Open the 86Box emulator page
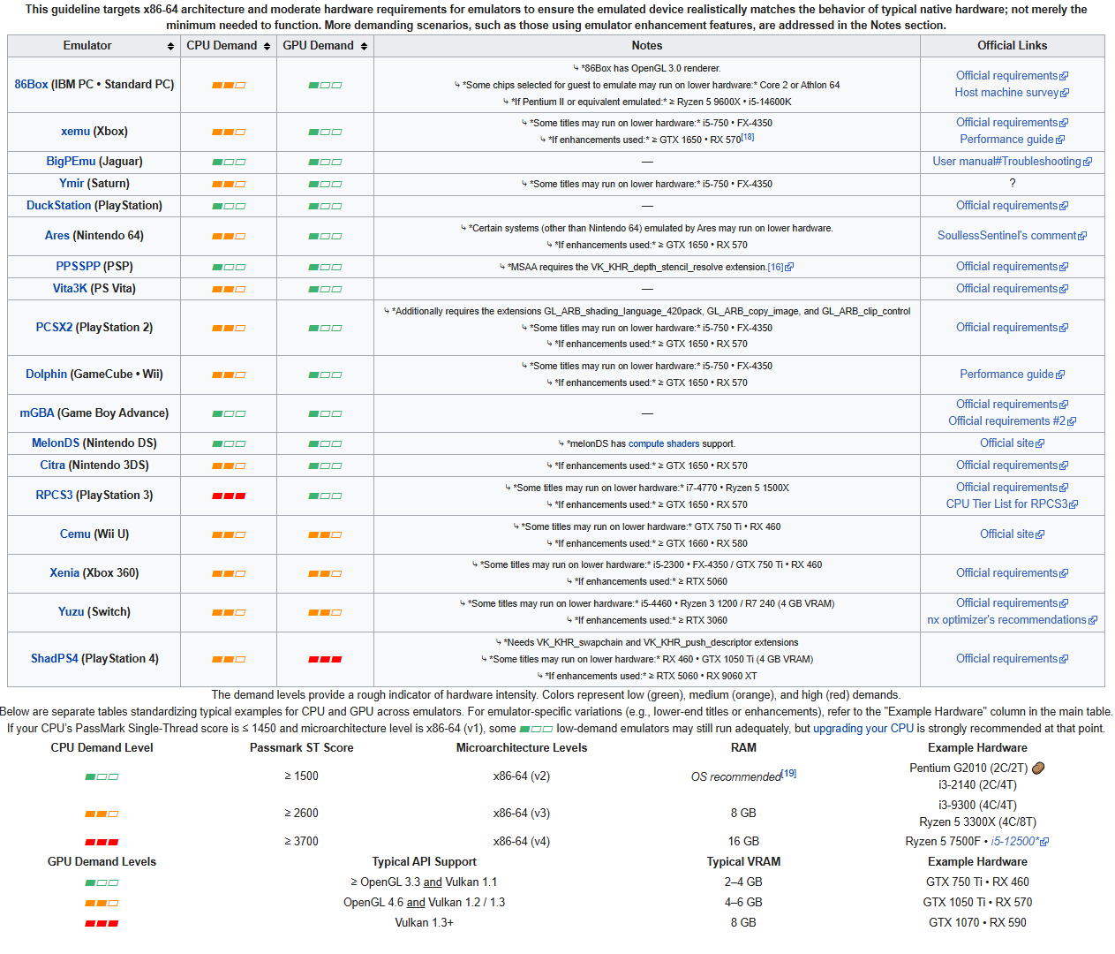This screenshot has height=954, width=1115. coord(31,84)
